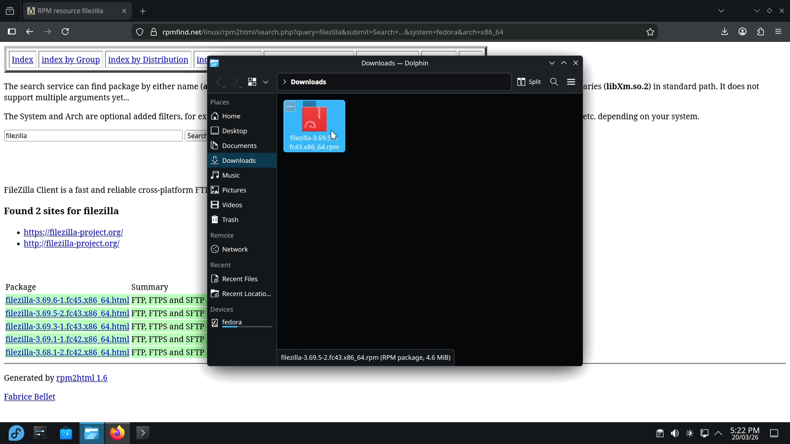Open Firefox account menu

click(x=742, y=32)
